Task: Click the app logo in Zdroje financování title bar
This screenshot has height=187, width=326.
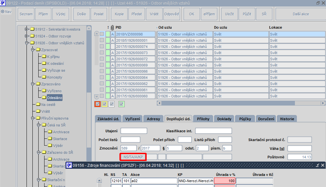Action: (x=69, y=165)
